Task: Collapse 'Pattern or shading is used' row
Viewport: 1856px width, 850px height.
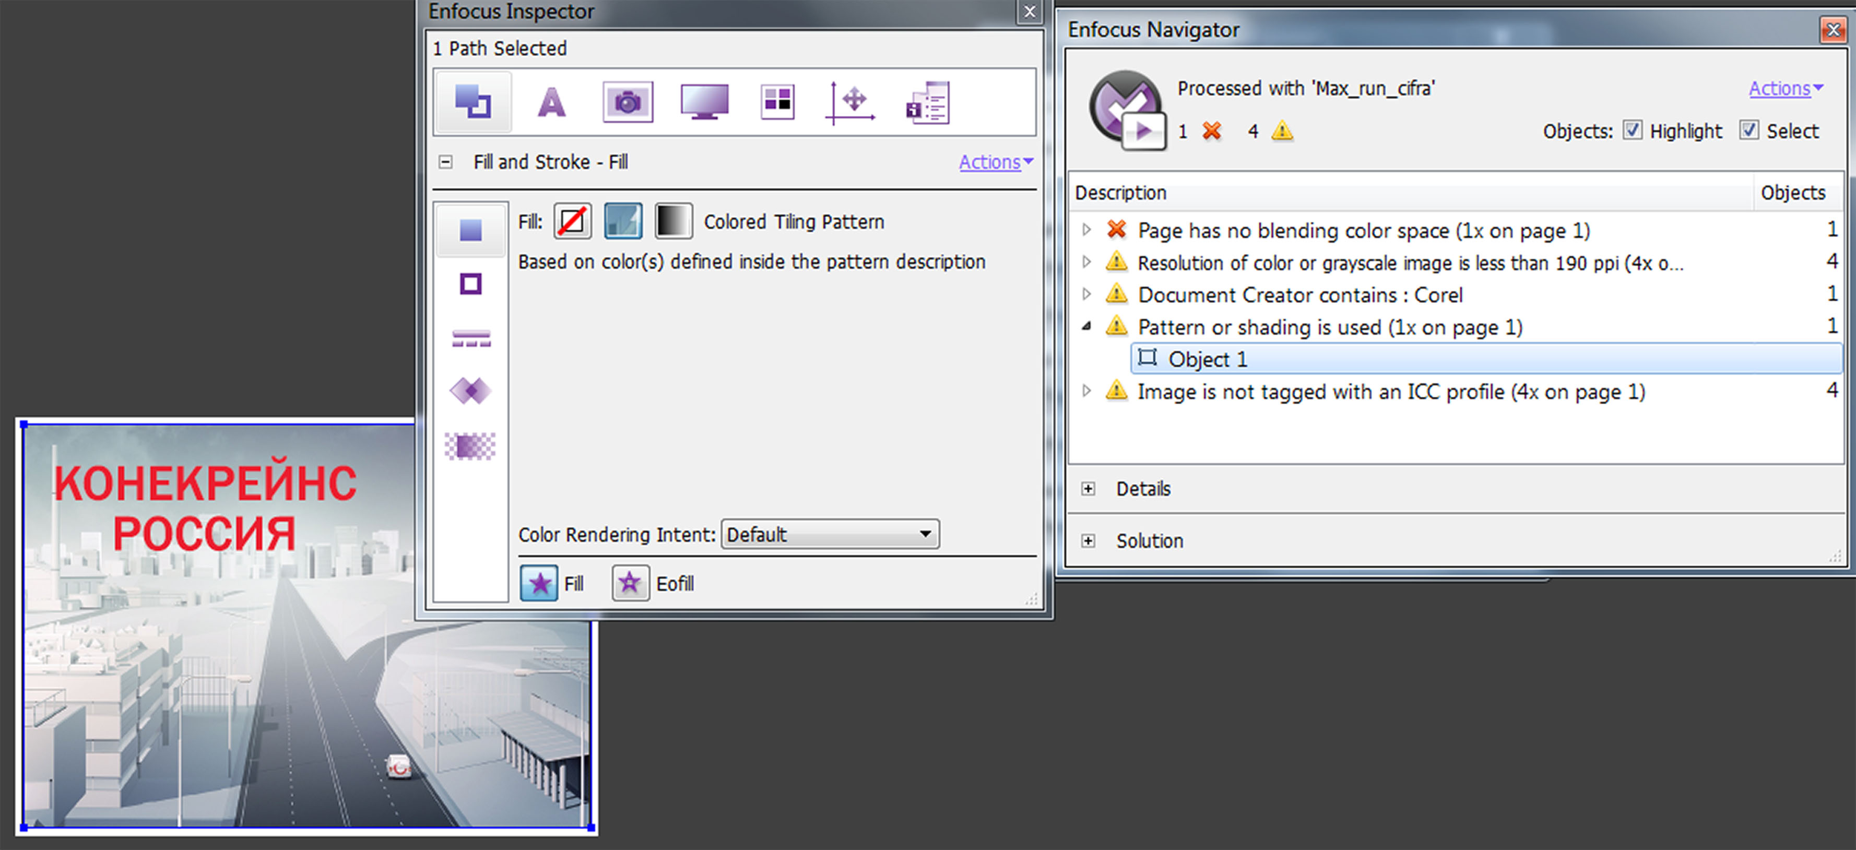Action: click(x=1086, y=326)
